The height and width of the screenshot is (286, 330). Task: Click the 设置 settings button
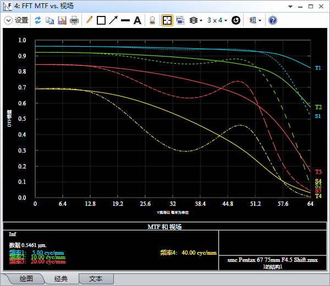pyautogui.click(x=21, y=20)
